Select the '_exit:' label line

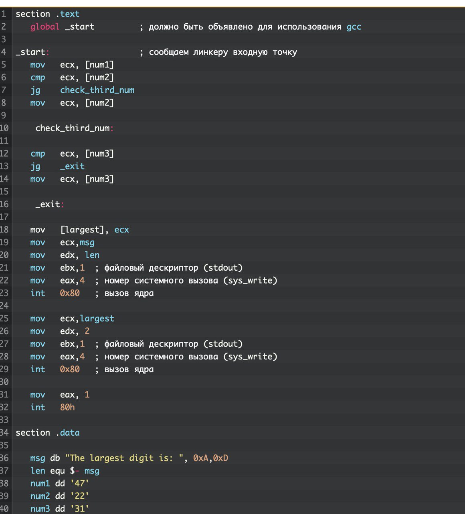[50, 204]
